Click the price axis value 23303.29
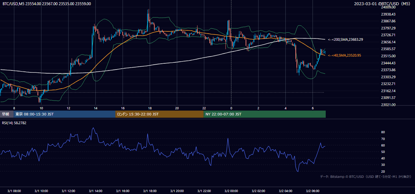Screen dimensions: 415x194 pyautogui.click(x=388, y=77)
